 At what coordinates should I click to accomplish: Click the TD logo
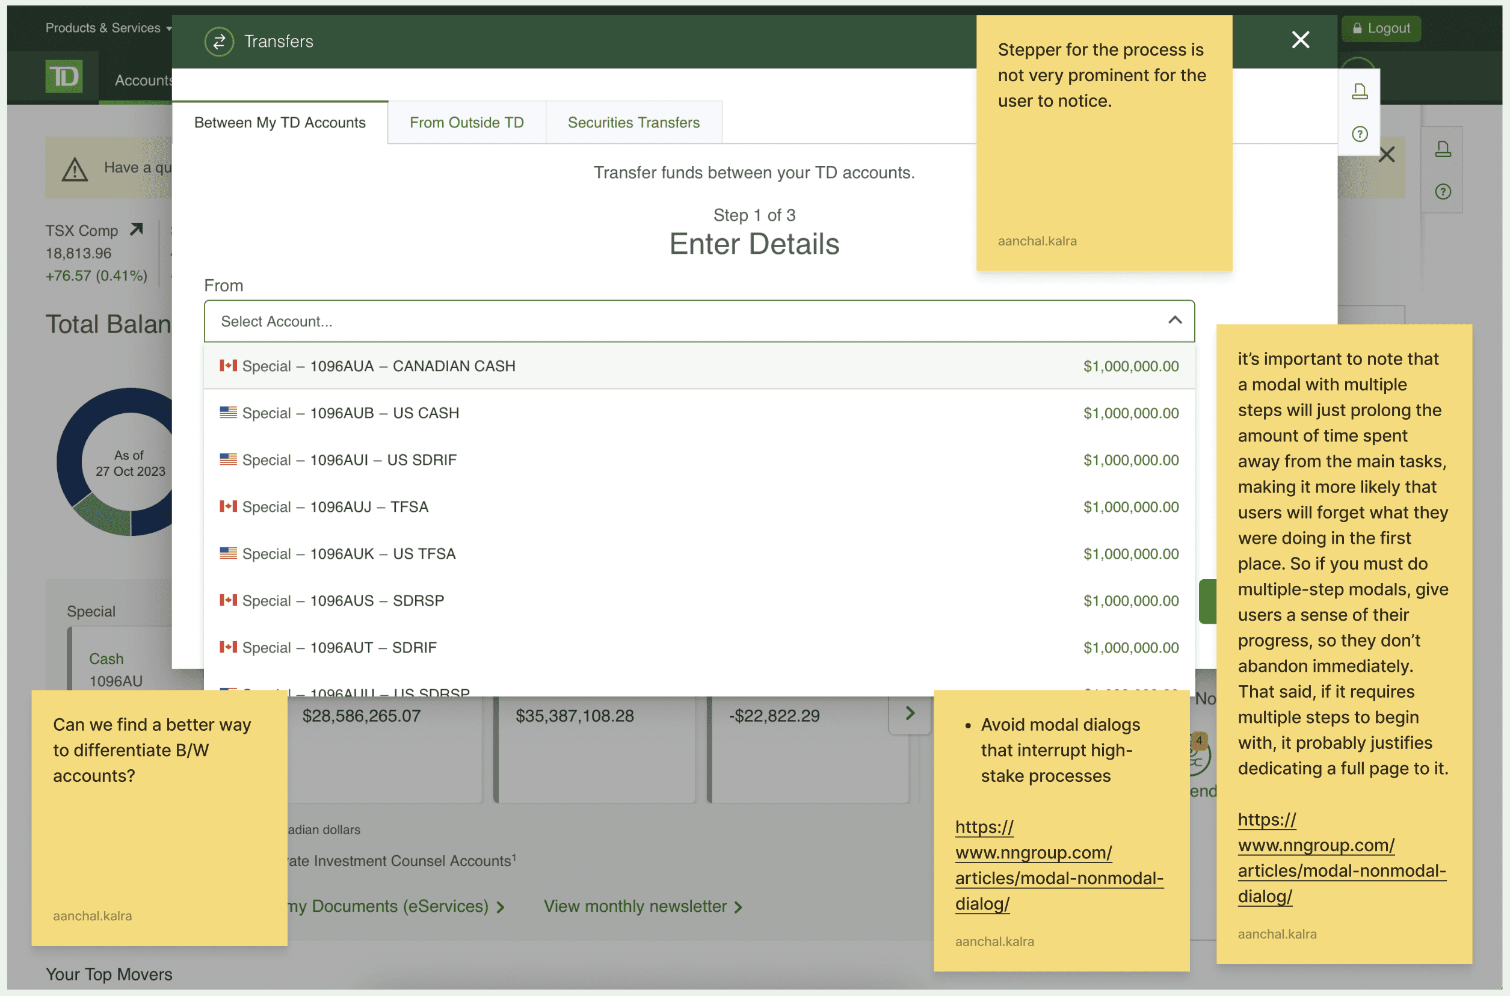(x=64, y=77)
